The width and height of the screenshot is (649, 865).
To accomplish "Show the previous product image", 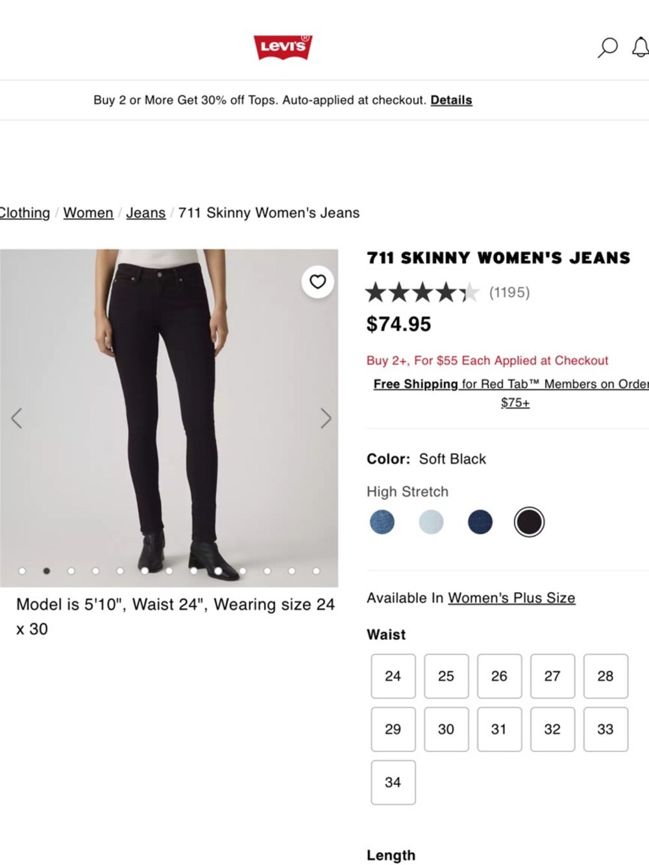I will point(18,419).
